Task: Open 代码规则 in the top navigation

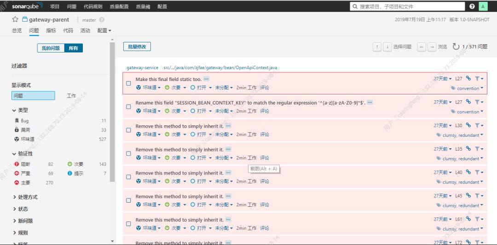Action: 93,6
